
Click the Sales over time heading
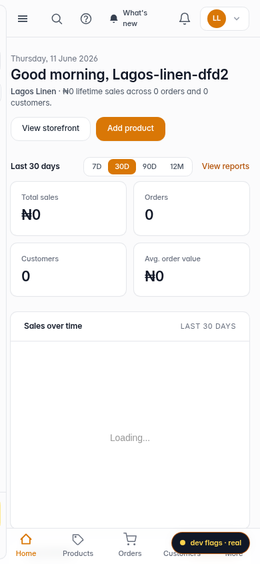53,326
